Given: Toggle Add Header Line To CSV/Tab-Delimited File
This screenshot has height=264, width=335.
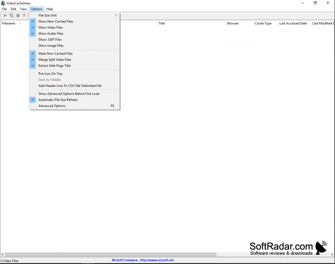Looking at the screenshot, I should pos(74,86).
